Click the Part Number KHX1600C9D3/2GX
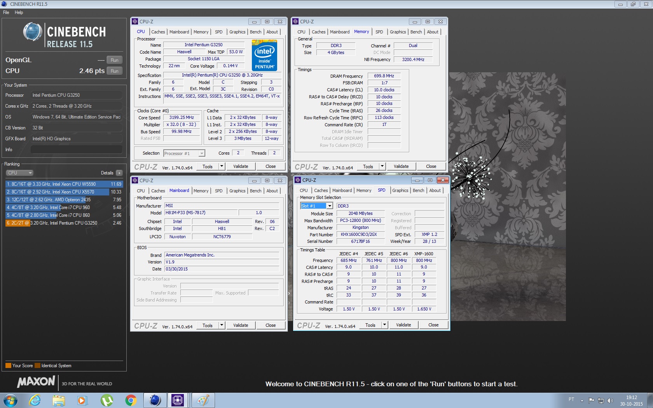The width and height of the screenshot is (653, 408). pyautogui.click(x=360, y=234)
